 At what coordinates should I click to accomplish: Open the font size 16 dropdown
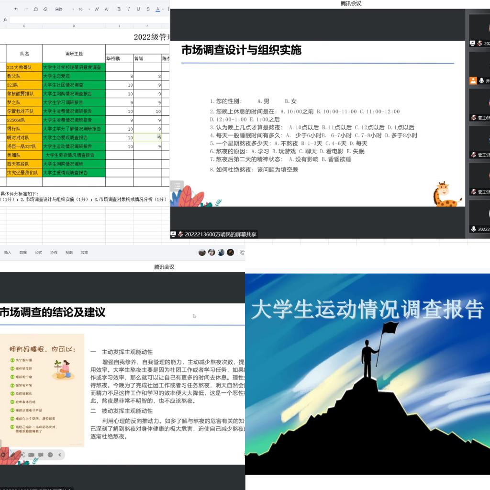(83, 9)
